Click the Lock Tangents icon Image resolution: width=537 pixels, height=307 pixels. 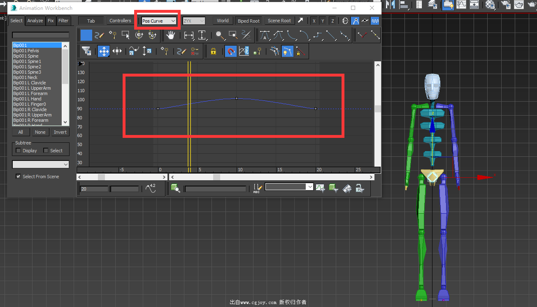tap(301, 51)
